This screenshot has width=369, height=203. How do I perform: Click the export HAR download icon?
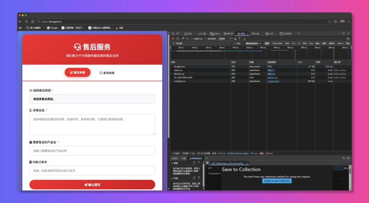(244, 39)
